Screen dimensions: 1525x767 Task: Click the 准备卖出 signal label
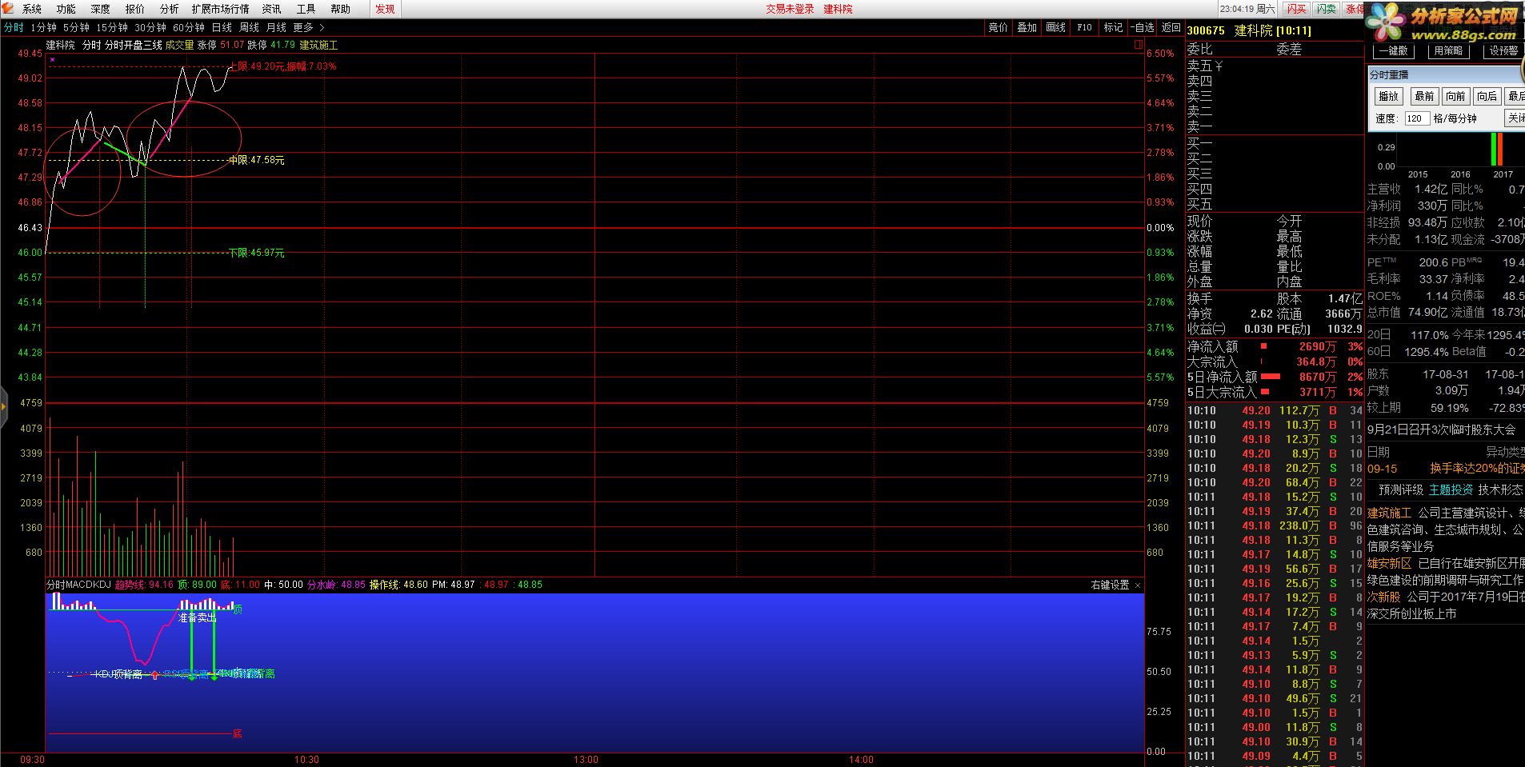197,617
